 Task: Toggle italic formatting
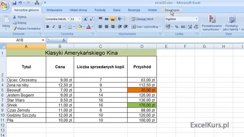coord(53,27)
